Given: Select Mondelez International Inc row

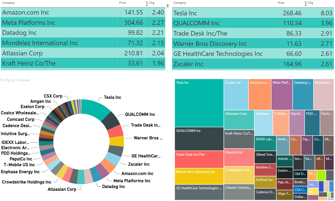Looking at the screenshot, I should point(83,43).
